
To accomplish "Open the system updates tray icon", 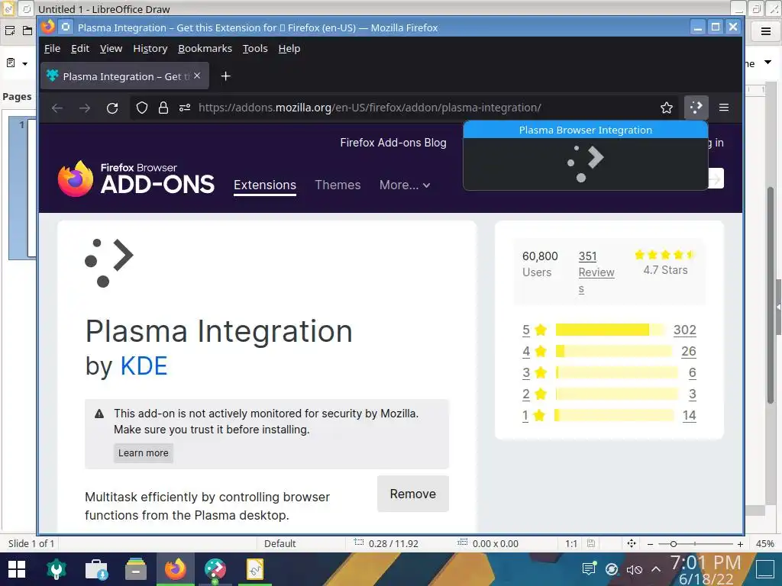I will click(612, 569).
